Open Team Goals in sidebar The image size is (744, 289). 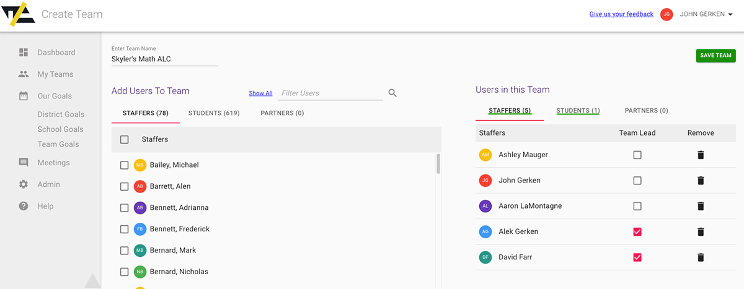pyautogui.click(x=58, y=144)
